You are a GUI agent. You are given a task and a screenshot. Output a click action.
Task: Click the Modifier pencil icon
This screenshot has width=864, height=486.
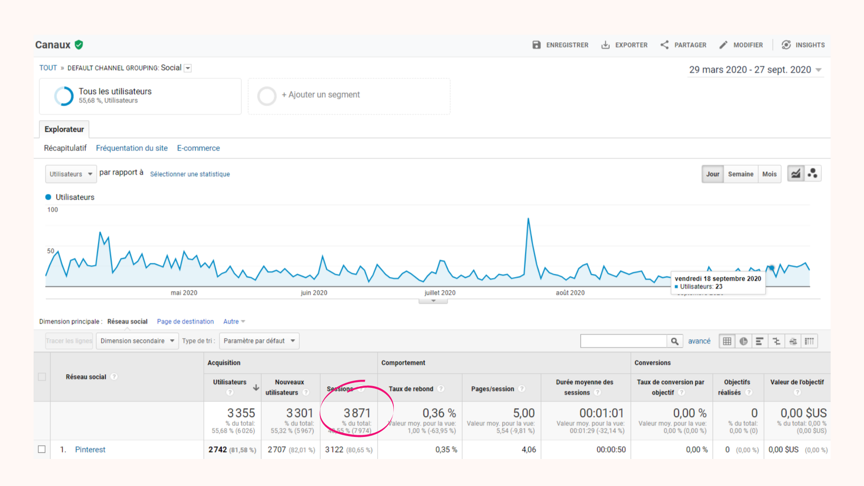coord(723,45)
